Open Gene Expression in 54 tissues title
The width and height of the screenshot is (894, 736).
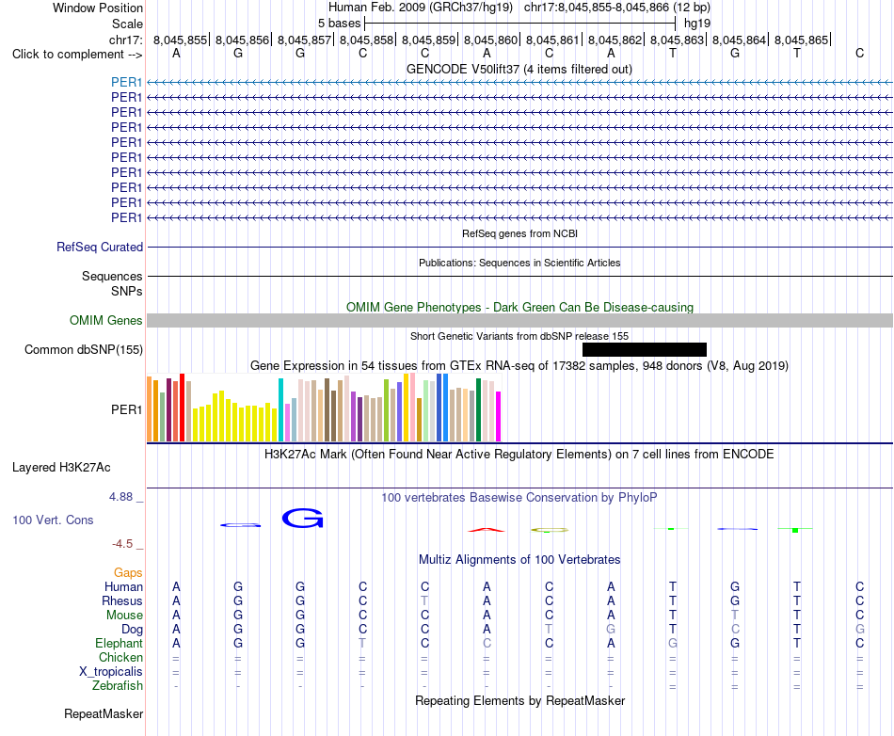[519, 365]
